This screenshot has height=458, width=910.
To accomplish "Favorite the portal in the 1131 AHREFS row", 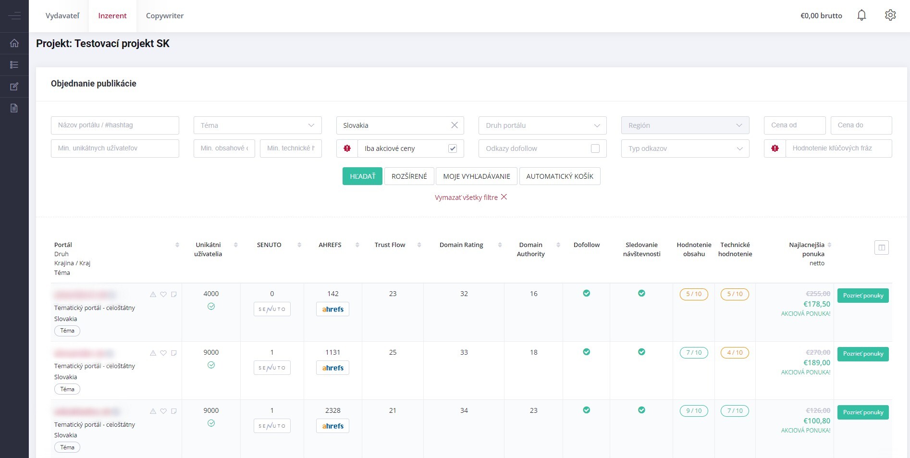I will point(163,353).
